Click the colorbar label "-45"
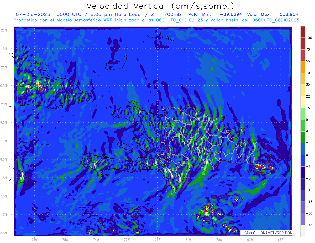This screenshot has width=315, height=243. [309, 225]
